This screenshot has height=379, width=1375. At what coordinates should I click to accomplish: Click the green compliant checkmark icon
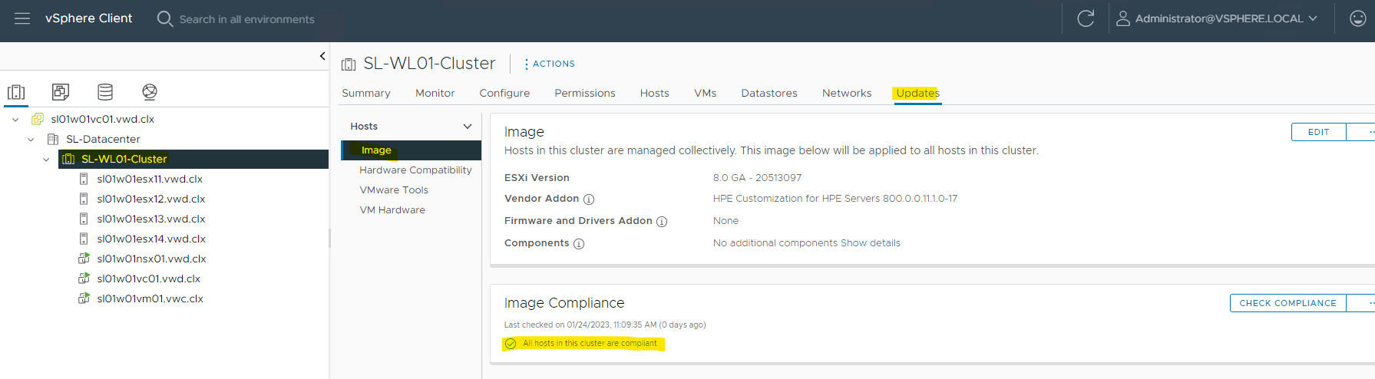[x=511, y=344]
